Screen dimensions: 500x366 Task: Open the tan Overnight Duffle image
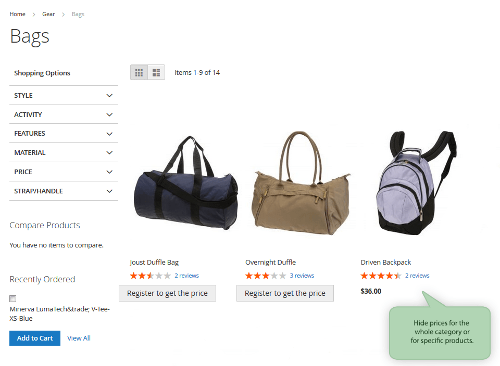[x=302, y=182]
